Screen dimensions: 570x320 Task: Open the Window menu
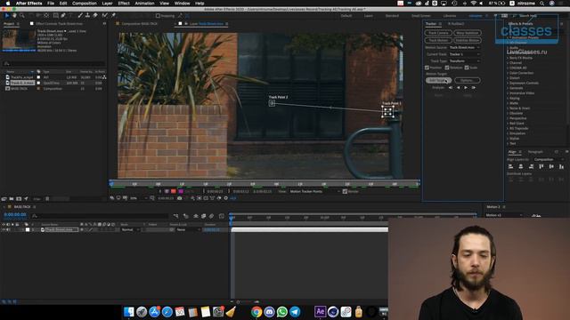pos(182,4)
